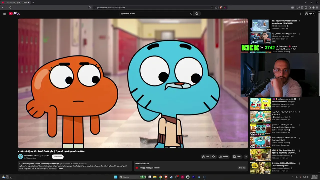320x180 pixels.
Task: Dislike the video with thumbs-down icon
Action: (213, 157)
